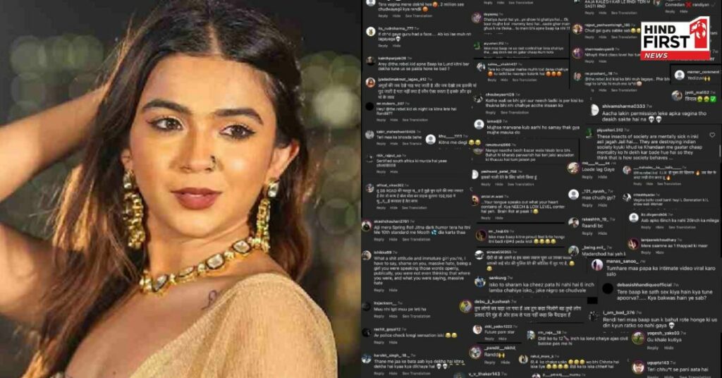This screenshot has width=722, height=378.
Task: Open manas_sanoo's profile avatar
Action: pyautogui.click(x=597, y=264)
